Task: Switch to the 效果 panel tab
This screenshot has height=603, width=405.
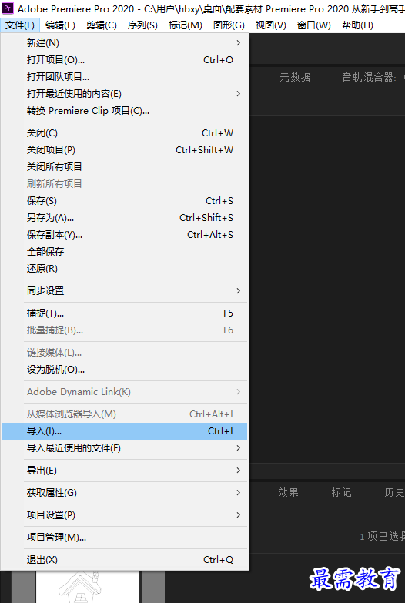Action: tap(289, 492)
